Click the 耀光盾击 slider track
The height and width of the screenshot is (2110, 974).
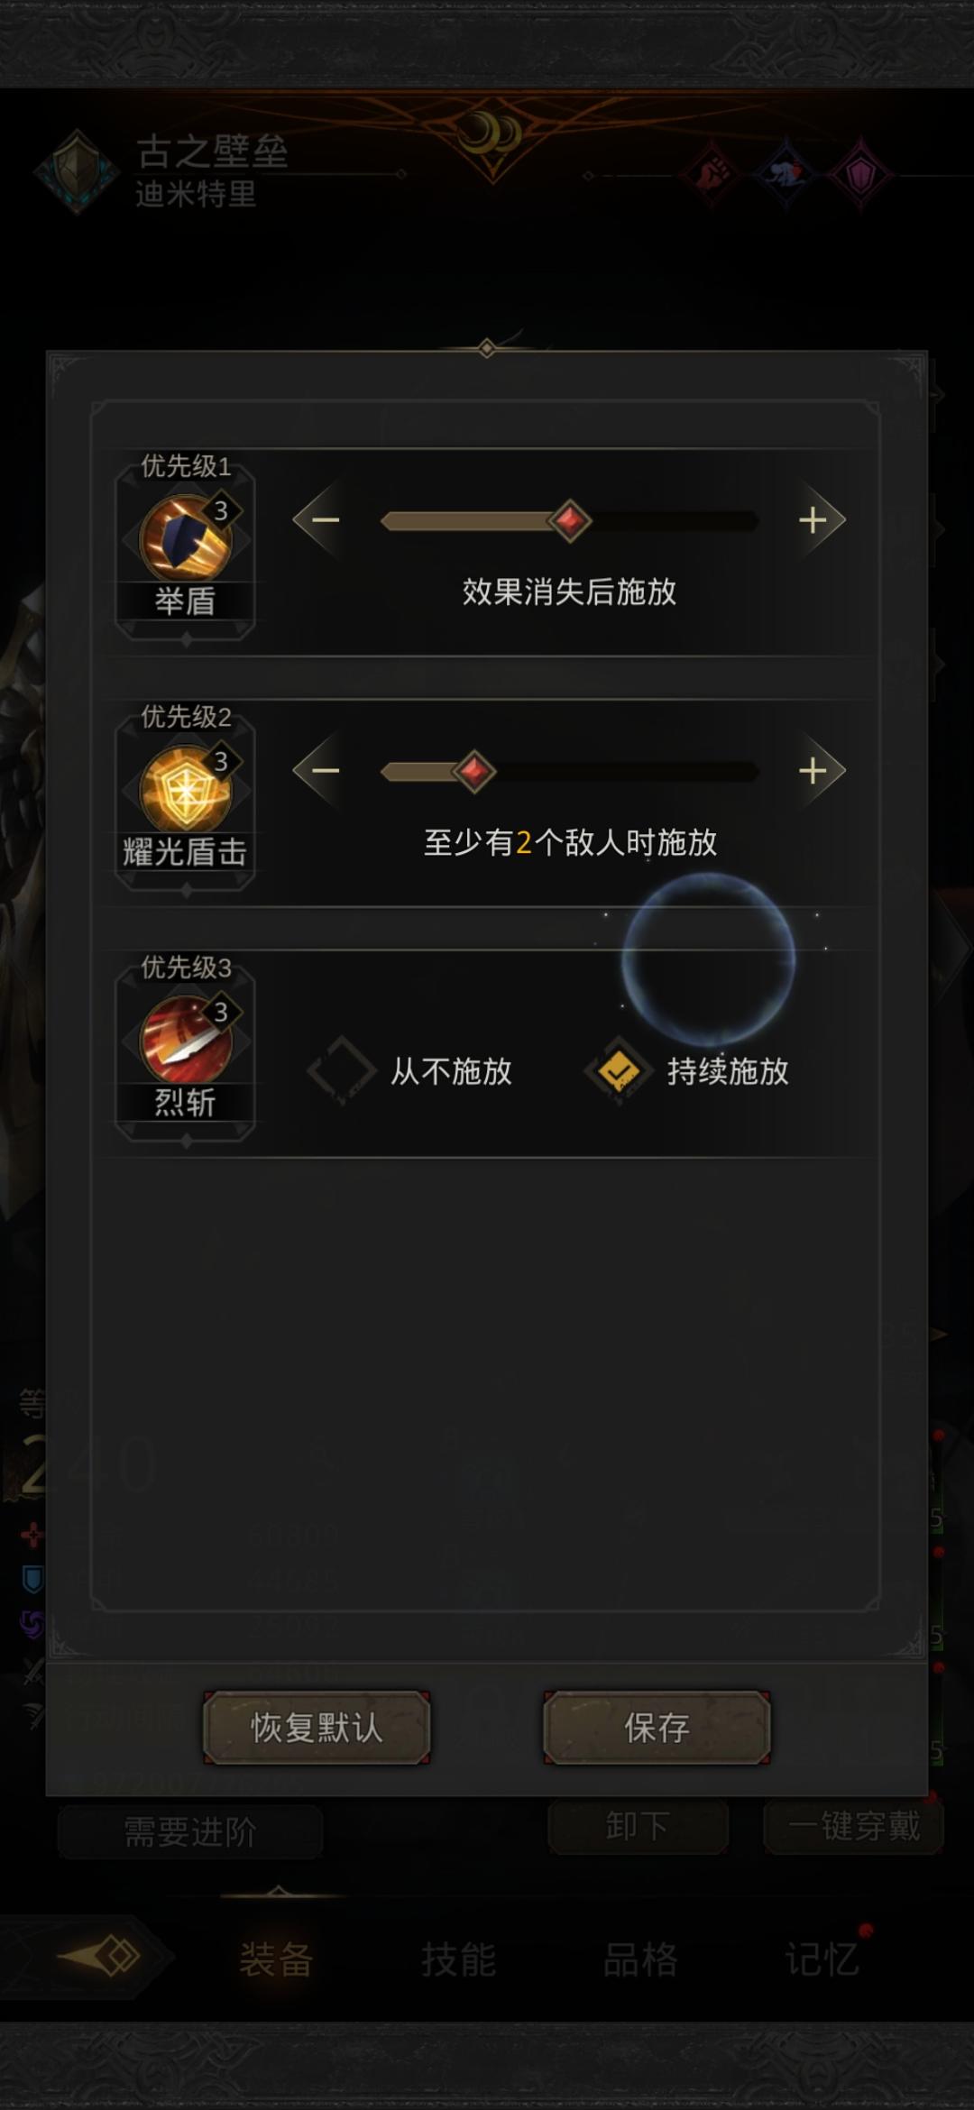[x=569, y=771]
